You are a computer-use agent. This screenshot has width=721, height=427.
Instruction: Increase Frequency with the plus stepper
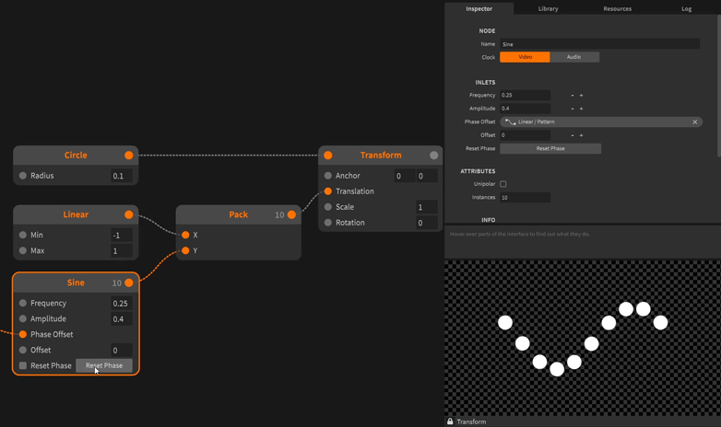(x=581, y=96)
